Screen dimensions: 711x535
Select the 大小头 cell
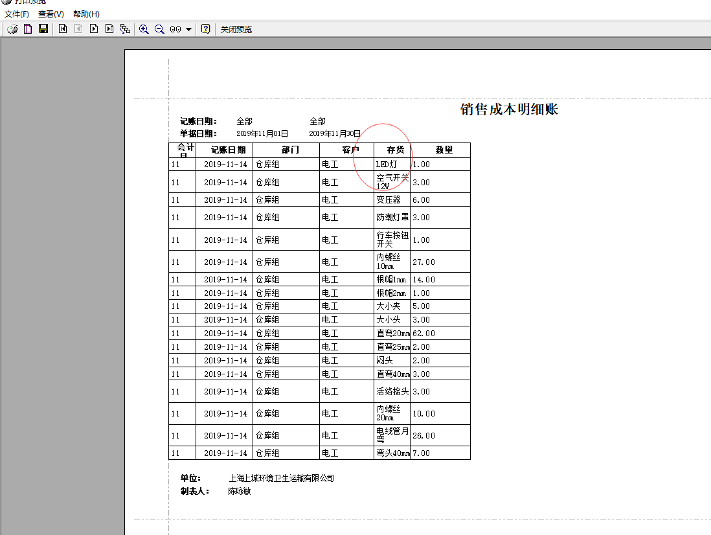point(392,320)
